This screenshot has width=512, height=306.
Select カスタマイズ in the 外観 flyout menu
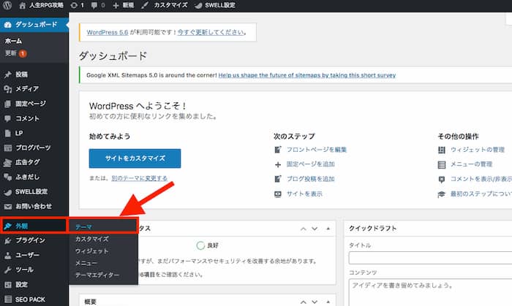(92, 239)
